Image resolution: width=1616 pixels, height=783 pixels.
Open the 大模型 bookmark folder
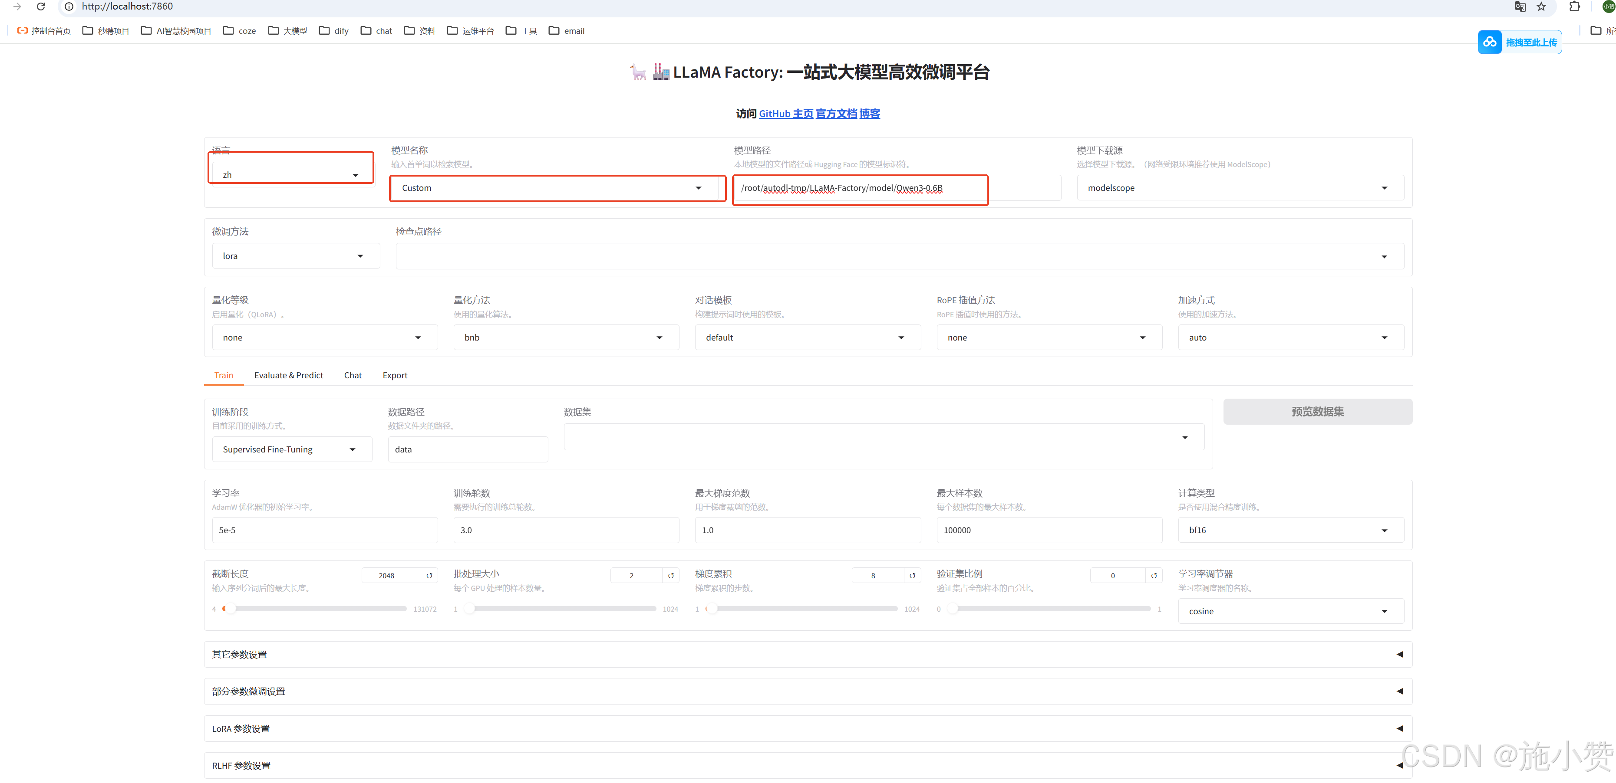(x=287, y=31)
